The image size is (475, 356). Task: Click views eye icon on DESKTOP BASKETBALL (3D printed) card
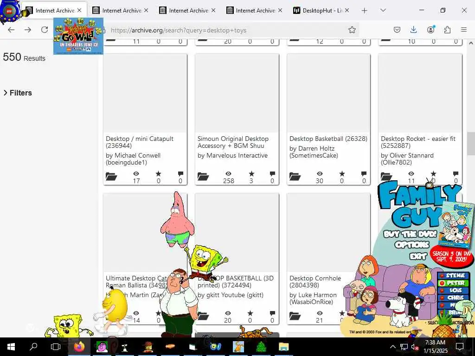[x=228, y=313]
